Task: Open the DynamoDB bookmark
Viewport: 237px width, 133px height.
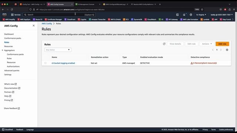Action: click(x=137, y=19)
